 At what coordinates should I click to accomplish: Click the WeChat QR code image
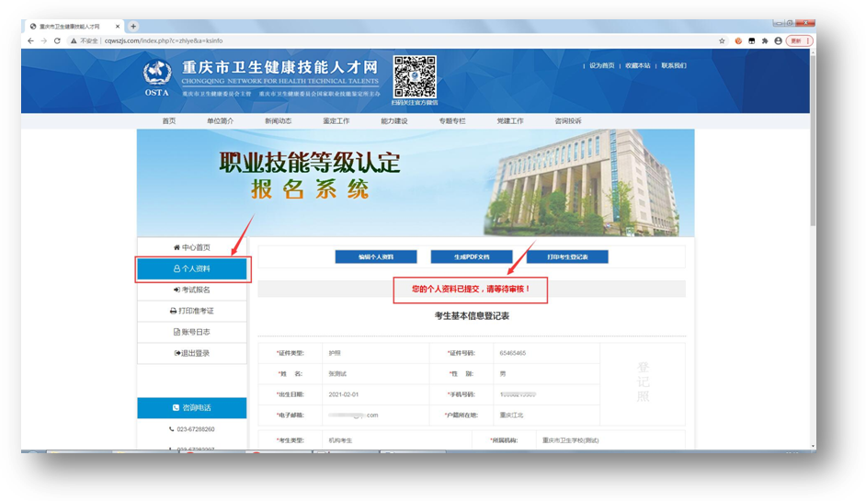[416, 75]
